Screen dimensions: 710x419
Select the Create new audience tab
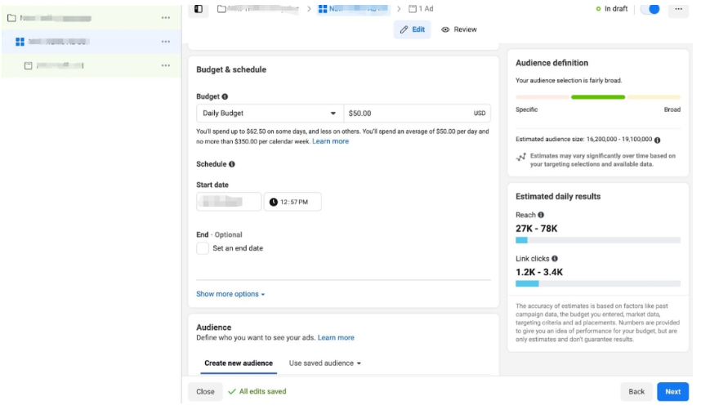click(239, 363)
